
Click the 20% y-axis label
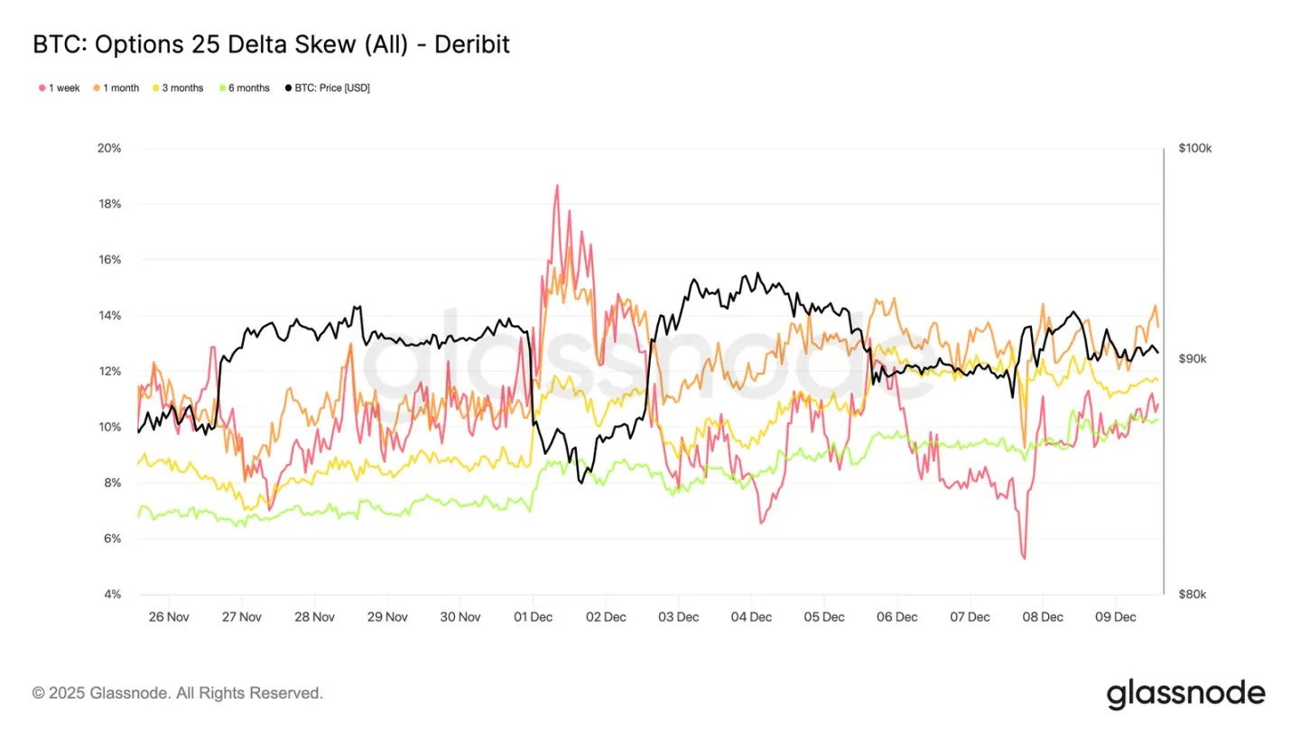tap(109, 148)
